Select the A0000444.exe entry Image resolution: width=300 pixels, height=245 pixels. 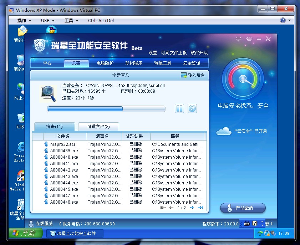pos(120,183)
